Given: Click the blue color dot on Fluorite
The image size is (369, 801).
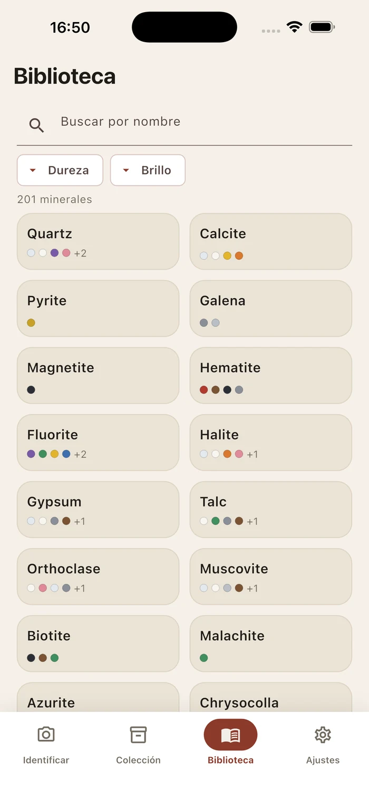Looking at the screenshot, I should (x=66, y=454).
